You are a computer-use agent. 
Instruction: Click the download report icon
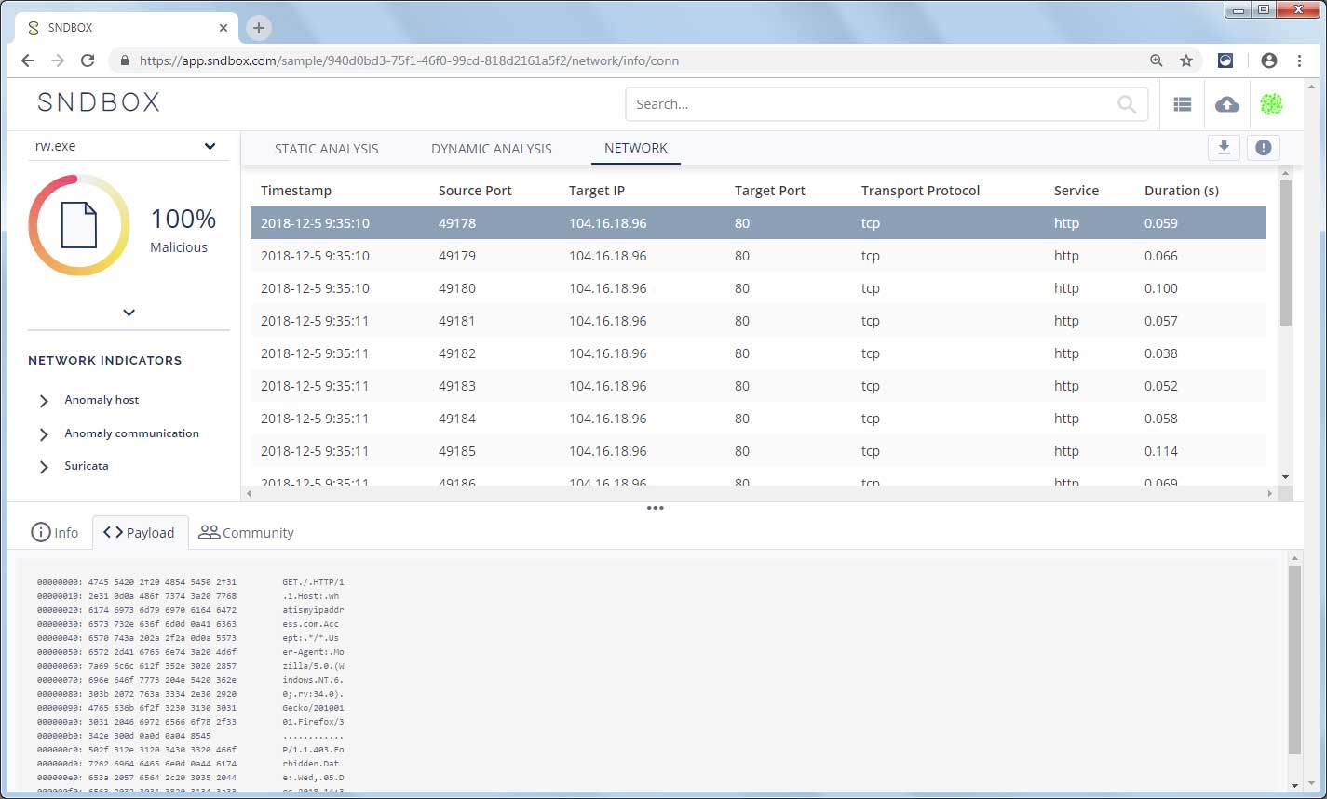(x=1224, y=147)
